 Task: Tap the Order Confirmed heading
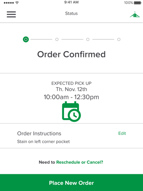(71, 55)
